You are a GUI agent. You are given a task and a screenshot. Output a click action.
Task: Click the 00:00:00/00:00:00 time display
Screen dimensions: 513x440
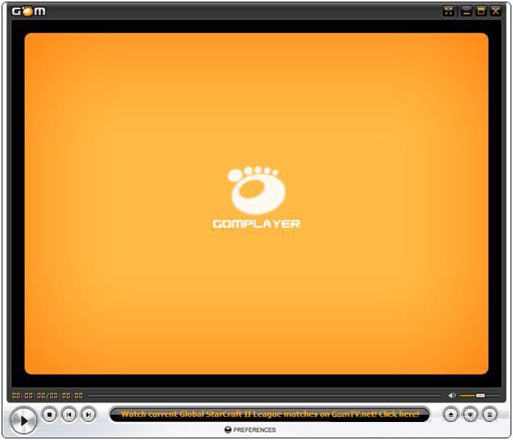point(47,396)
